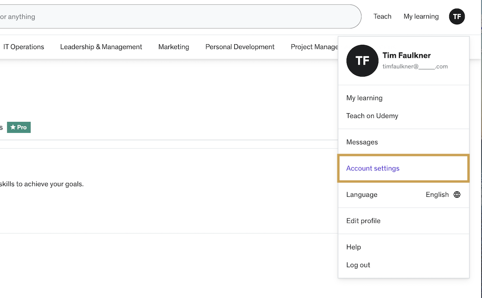The height and width of the screenshot is (298, 482).
Task: Click the large TF profile picture in the dropdown
Action: point(362,61)
